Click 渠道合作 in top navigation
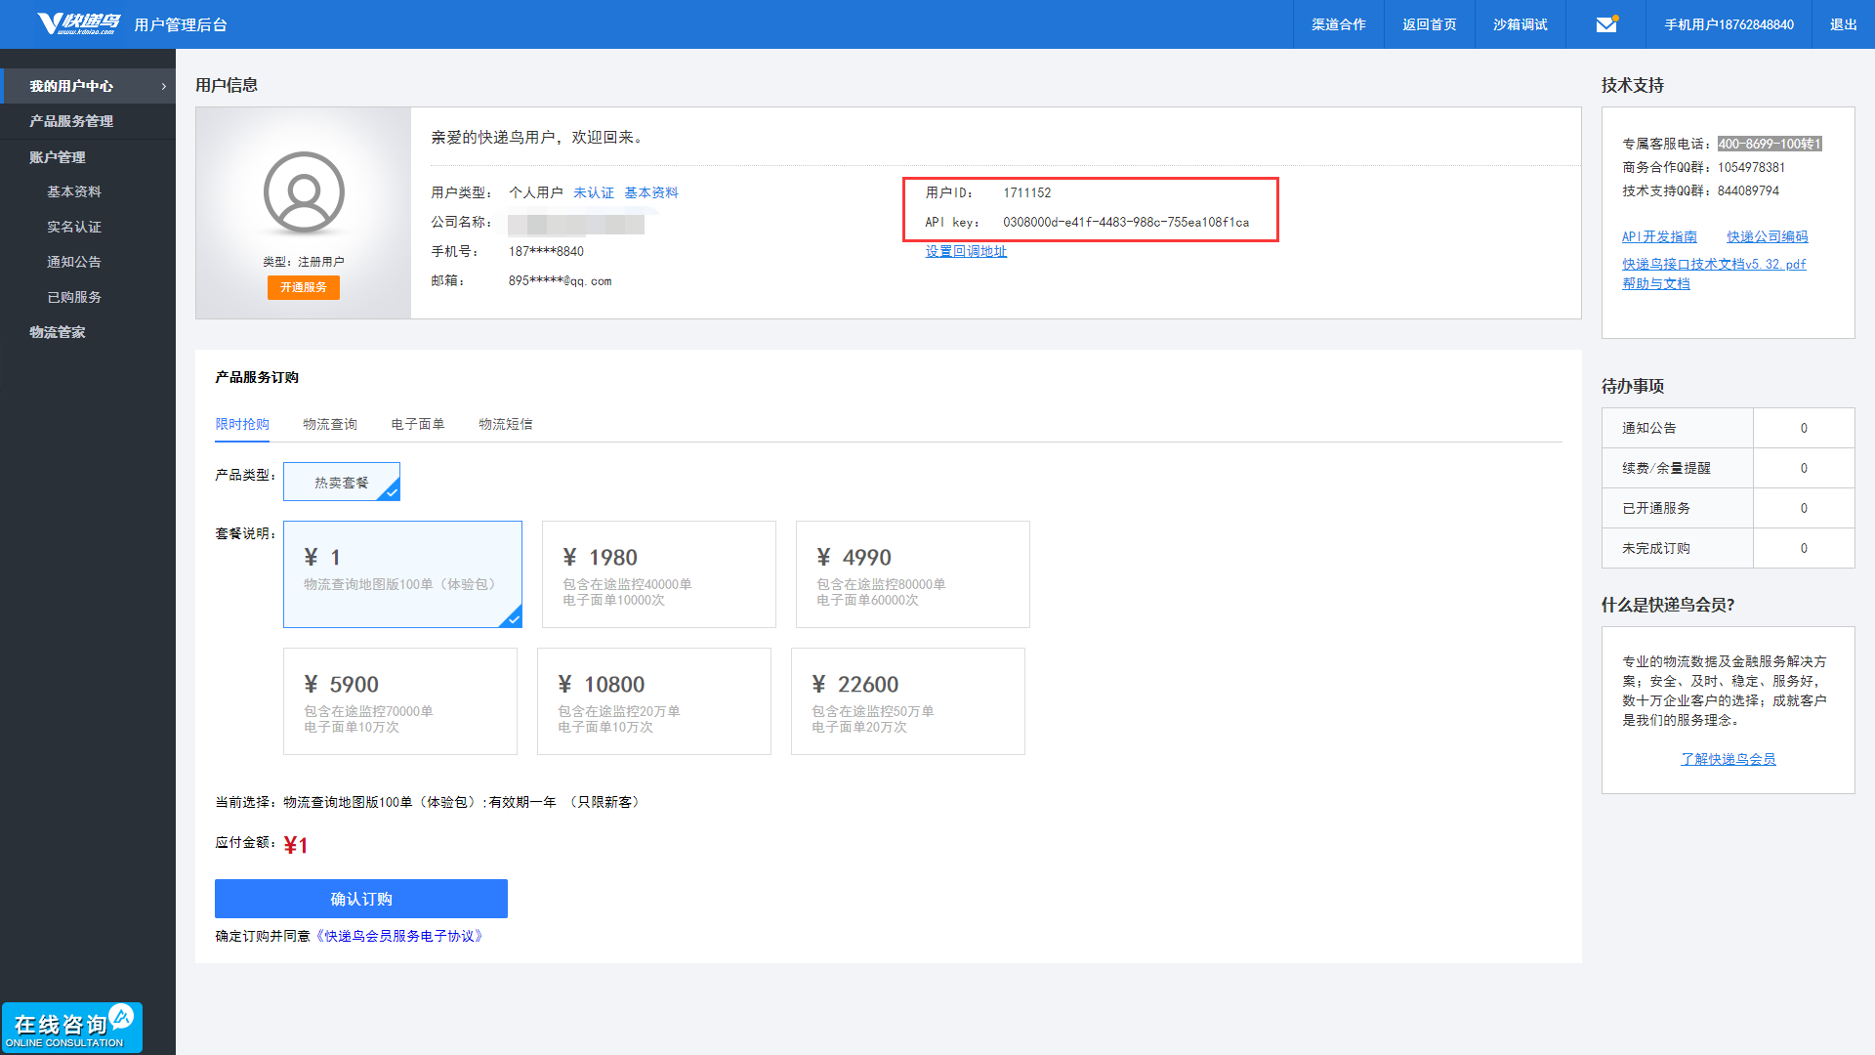 1338,24
